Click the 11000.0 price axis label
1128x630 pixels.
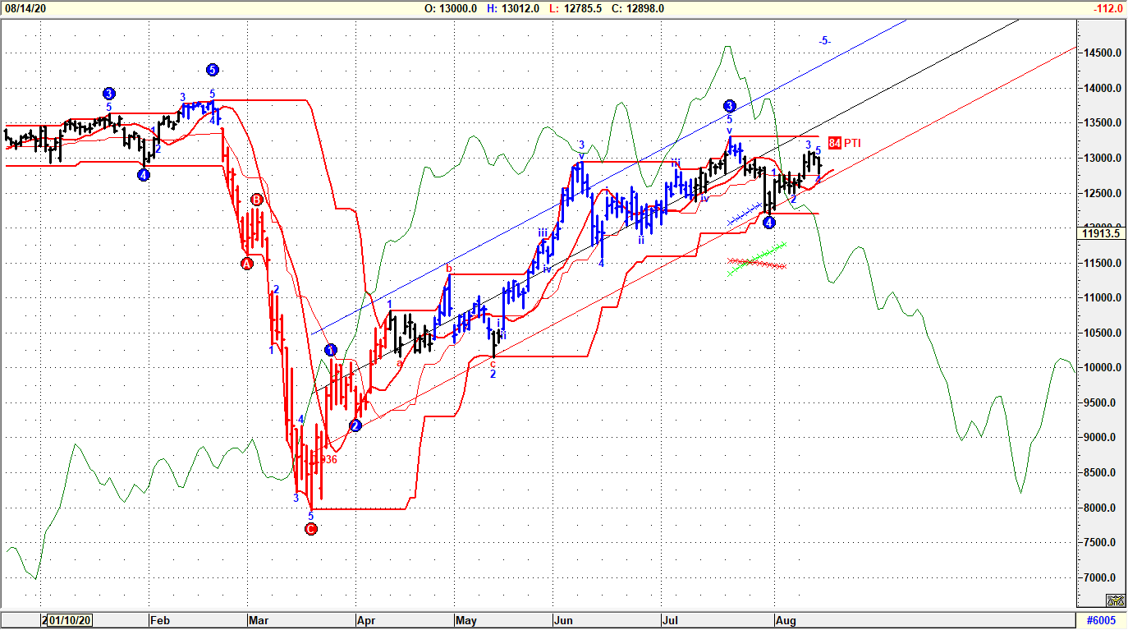pos(1103,298)
